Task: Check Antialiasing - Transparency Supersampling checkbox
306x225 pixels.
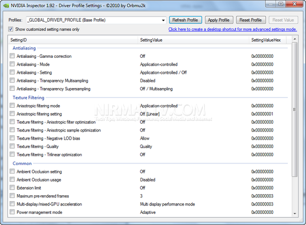Action: point(12,89)
